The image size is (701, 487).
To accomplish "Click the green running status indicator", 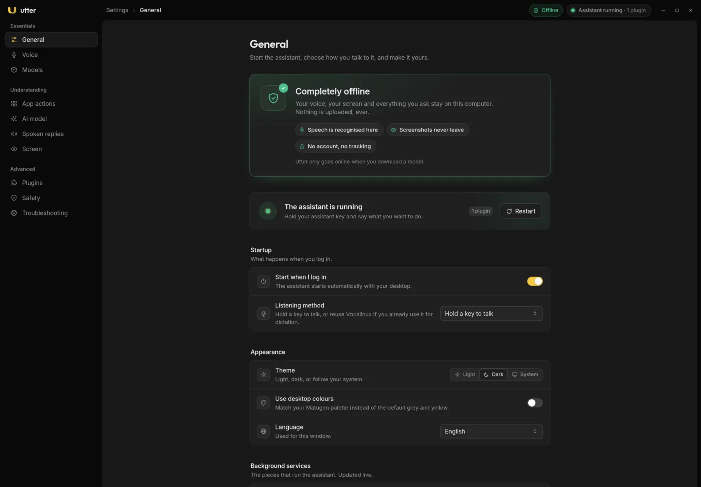I will (268, 211).
